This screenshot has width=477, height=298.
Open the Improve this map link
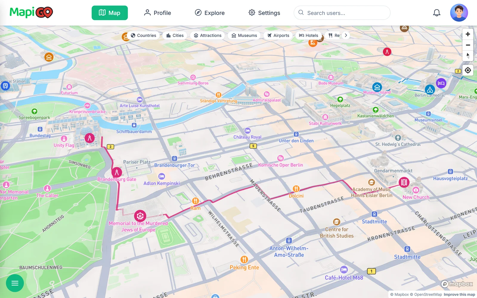coord(459,294)
